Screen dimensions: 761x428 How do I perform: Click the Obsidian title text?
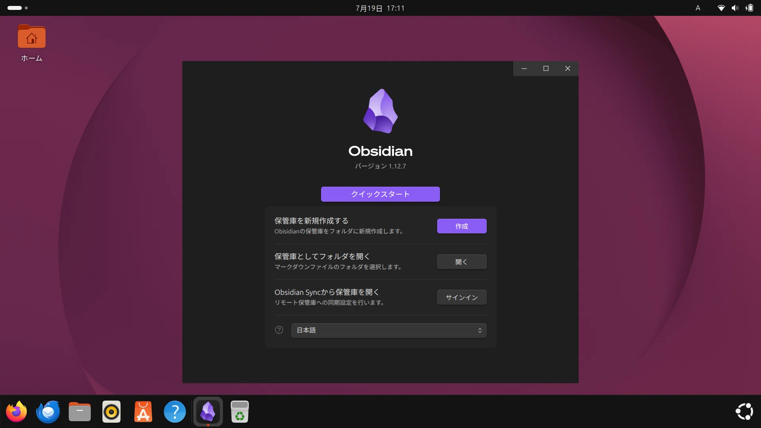[380, 151]
